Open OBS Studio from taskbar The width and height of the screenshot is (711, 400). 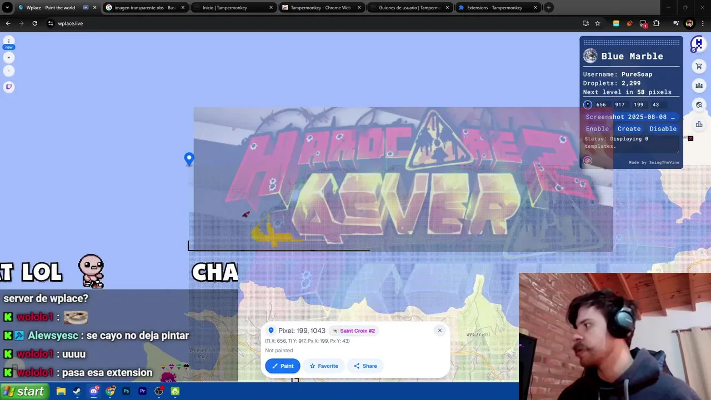[159, 391]
